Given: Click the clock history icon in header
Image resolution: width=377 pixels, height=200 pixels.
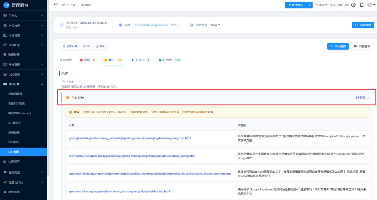Looking at the screenshot, I should coord(353,5).
